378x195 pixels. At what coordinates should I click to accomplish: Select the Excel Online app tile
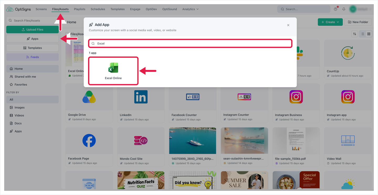113,71
